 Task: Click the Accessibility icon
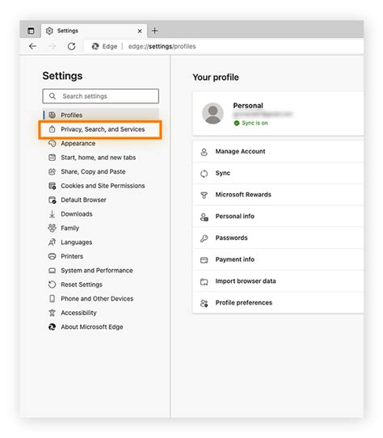[52, 313]
